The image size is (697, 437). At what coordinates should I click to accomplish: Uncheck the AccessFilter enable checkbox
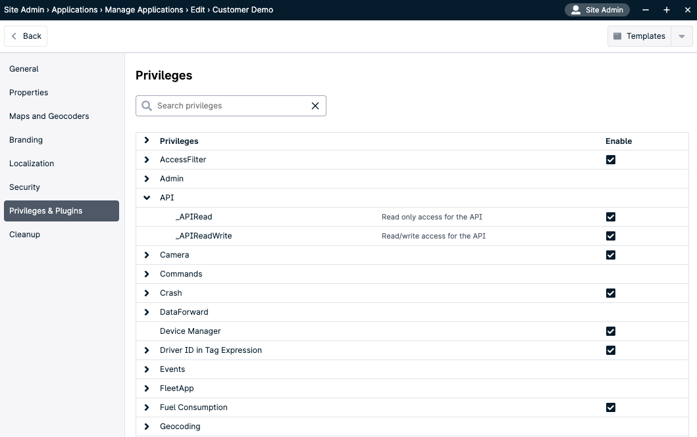click(611, 160)
